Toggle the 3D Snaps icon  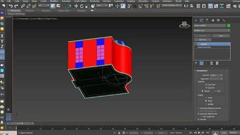(129, 6)
